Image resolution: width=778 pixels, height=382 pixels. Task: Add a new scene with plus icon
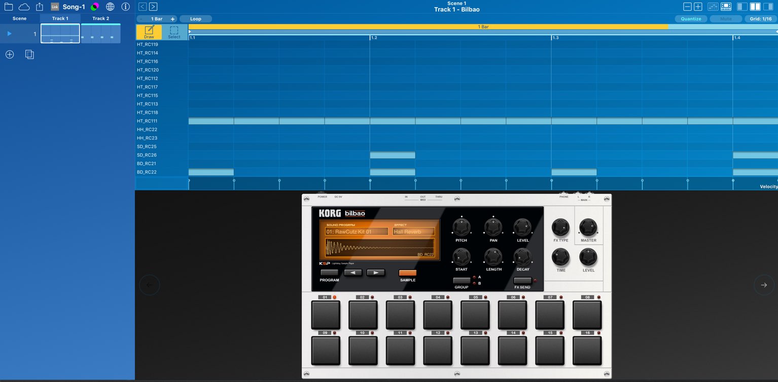point(10,54)
